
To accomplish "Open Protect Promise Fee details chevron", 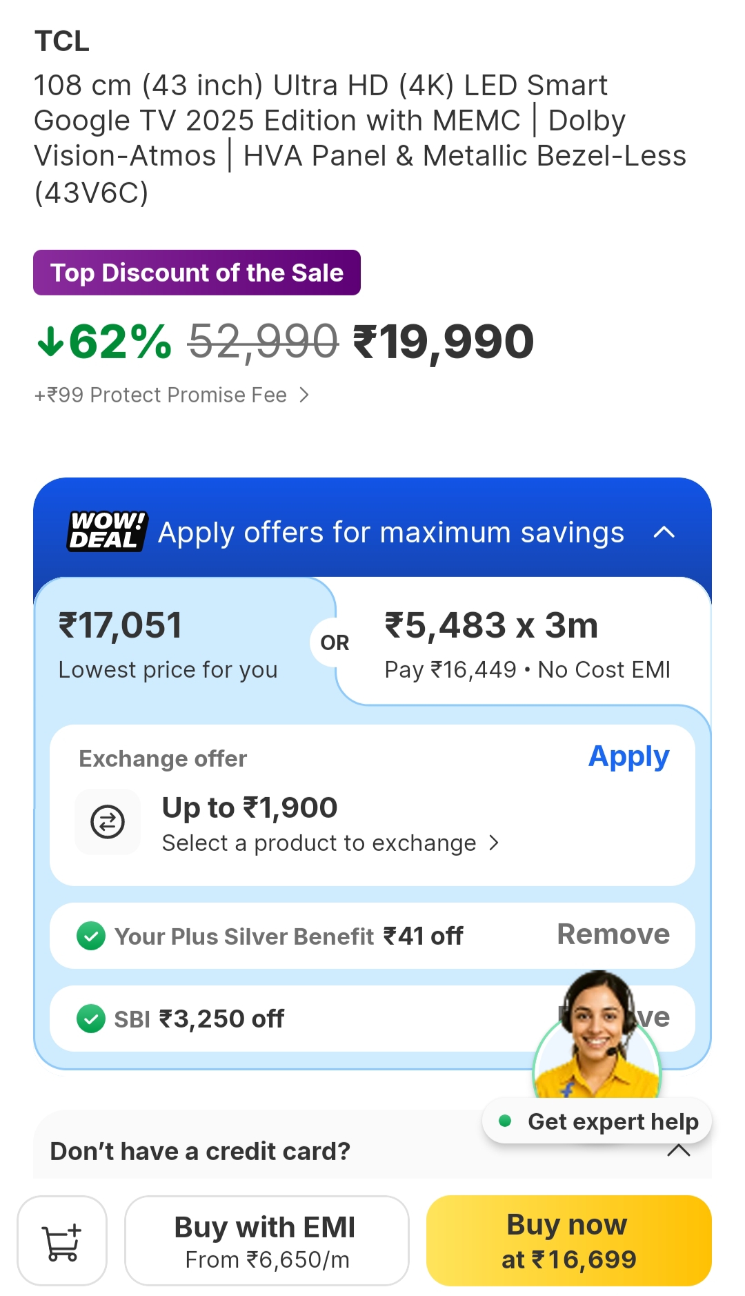I will point(304,395).
